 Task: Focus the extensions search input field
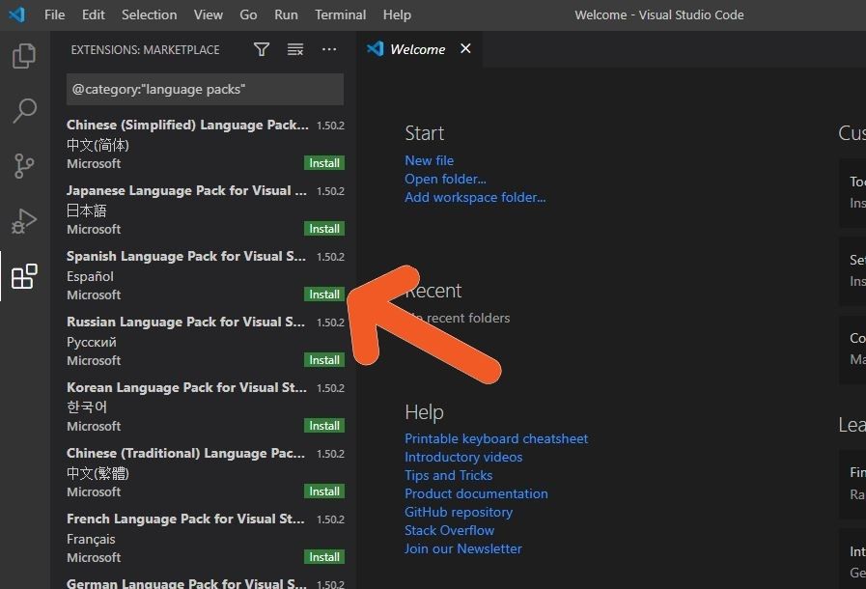point(205,89)
